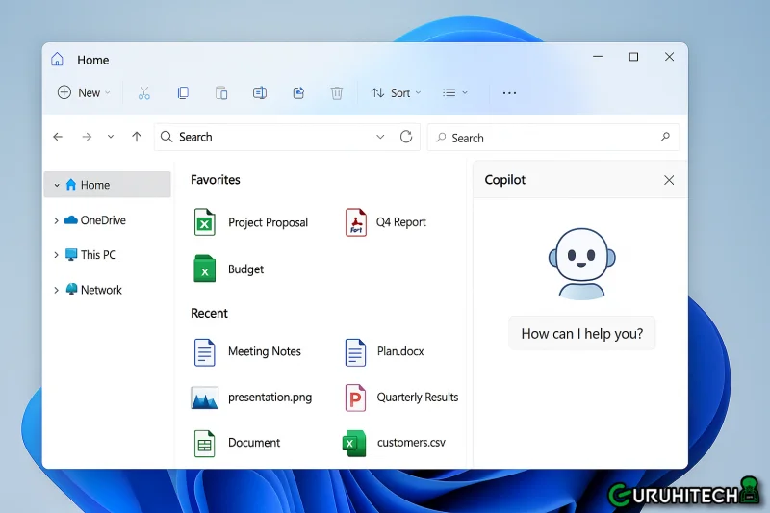Viewport: 770px width, 513px height.
Task: Go back with the left arrow
Action: click(58, 137)
